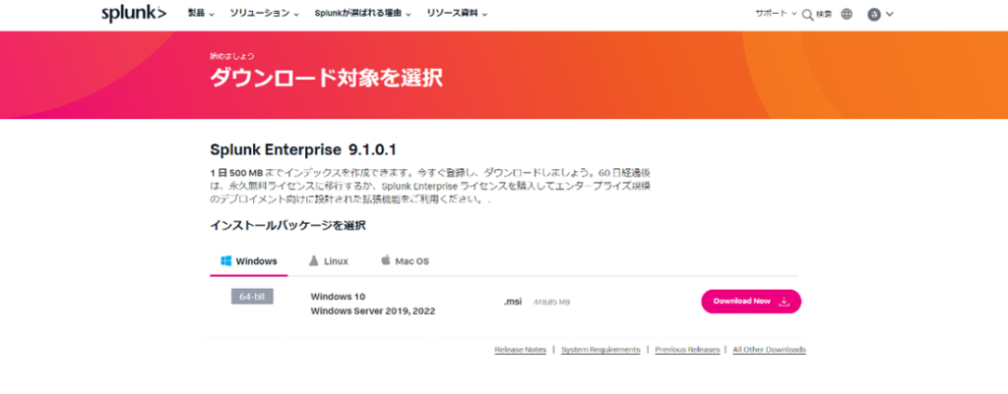The height and width of the screenshot is (394, 1008).
Task: Open the System Requirements link
Action: pyautogui.click(x=600, y=350)
